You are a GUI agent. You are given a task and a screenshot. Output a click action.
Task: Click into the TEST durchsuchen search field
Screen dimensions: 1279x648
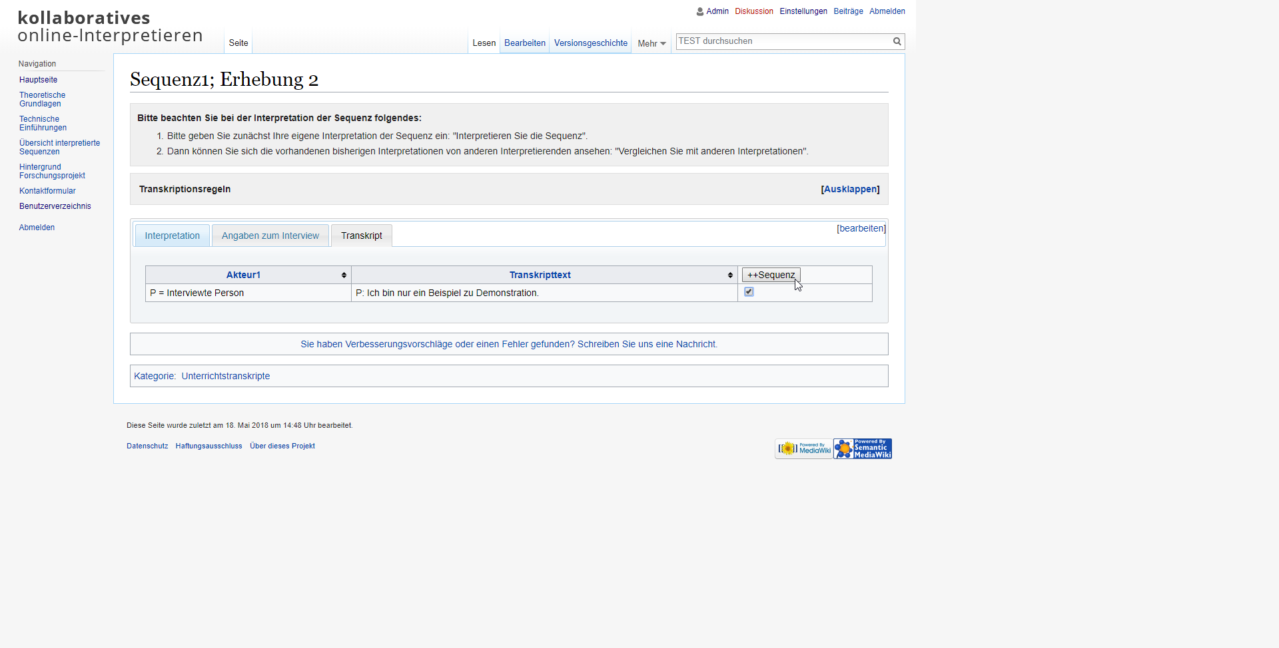[x=783, y=41]
